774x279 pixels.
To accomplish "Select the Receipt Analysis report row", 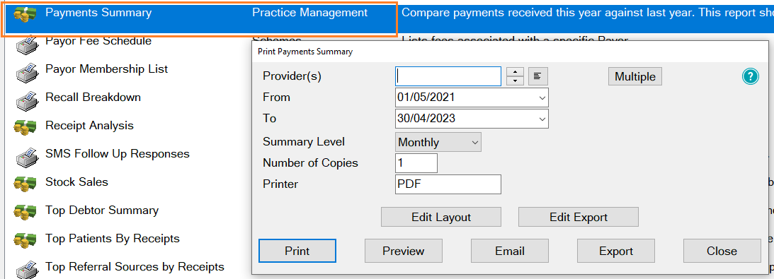I will [x=89, y=126].
